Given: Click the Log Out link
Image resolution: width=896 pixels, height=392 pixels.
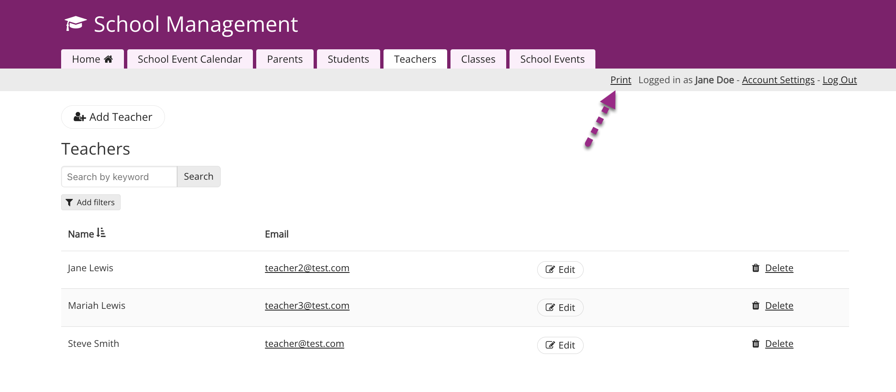Looking at the screenshot, I should click(840, 80).
